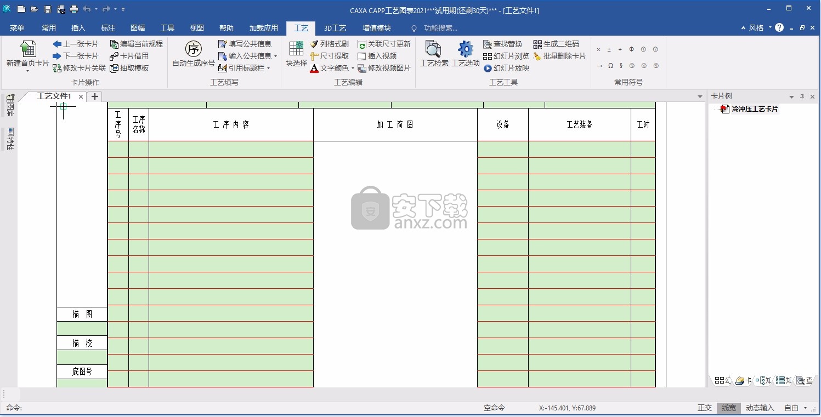821x417 pixels.
Task: Click 修改视频图片 modify video image
Action: (x=384, y=68)
